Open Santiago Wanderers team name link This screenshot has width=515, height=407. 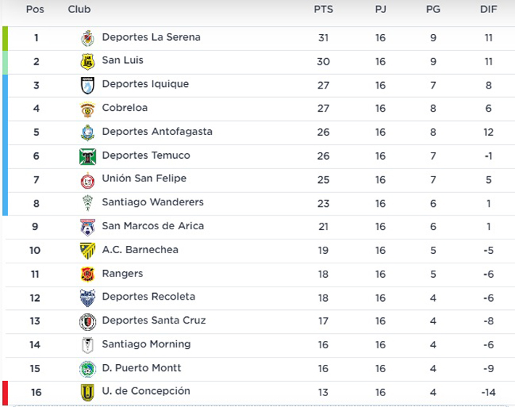153,202
